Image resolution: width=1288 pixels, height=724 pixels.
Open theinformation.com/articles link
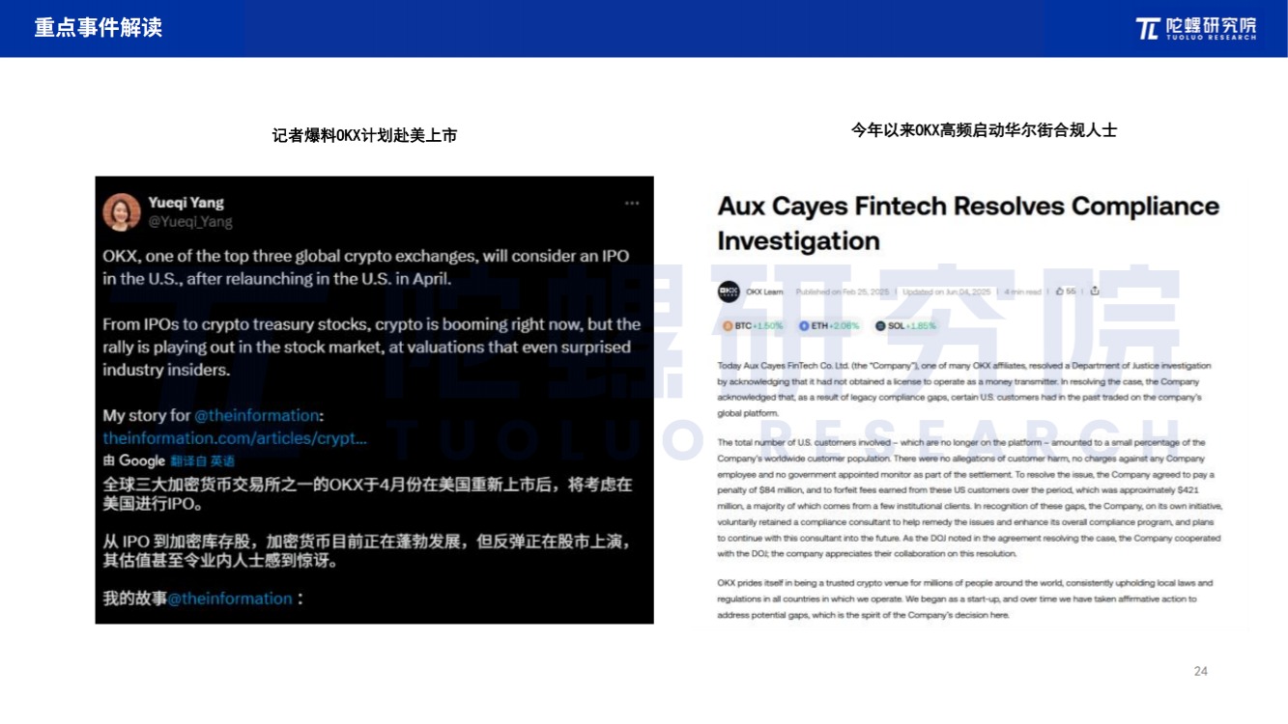(235, 438)
